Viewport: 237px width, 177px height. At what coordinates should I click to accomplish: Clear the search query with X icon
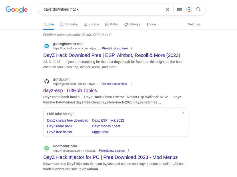coord(168,9)
